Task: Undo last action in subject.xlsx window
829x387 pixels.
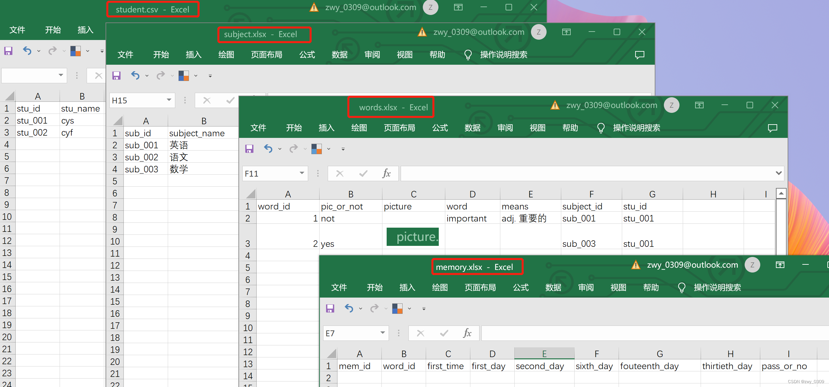Action: [136, 75]
